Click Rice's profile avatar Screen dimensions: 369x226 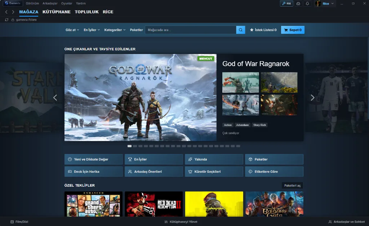[318, 4]
